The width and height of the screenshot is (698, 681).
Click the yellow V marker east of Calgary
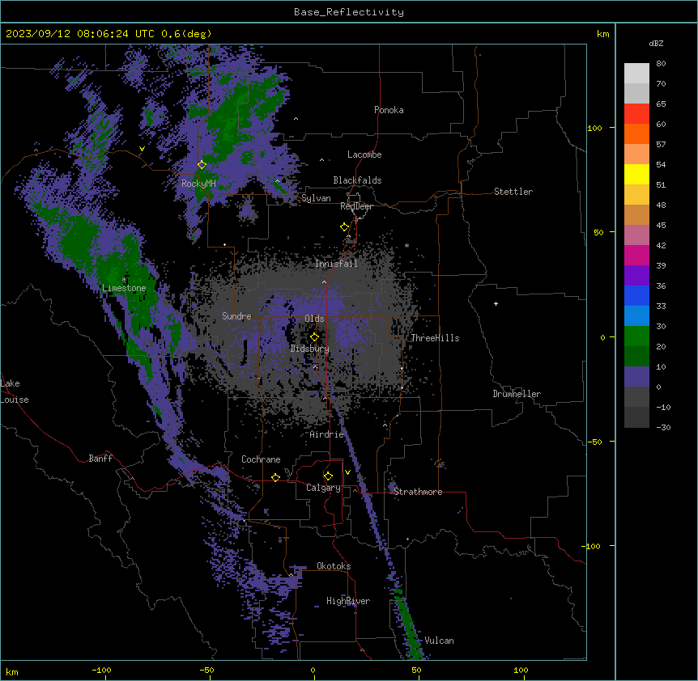tap(347, 472)
